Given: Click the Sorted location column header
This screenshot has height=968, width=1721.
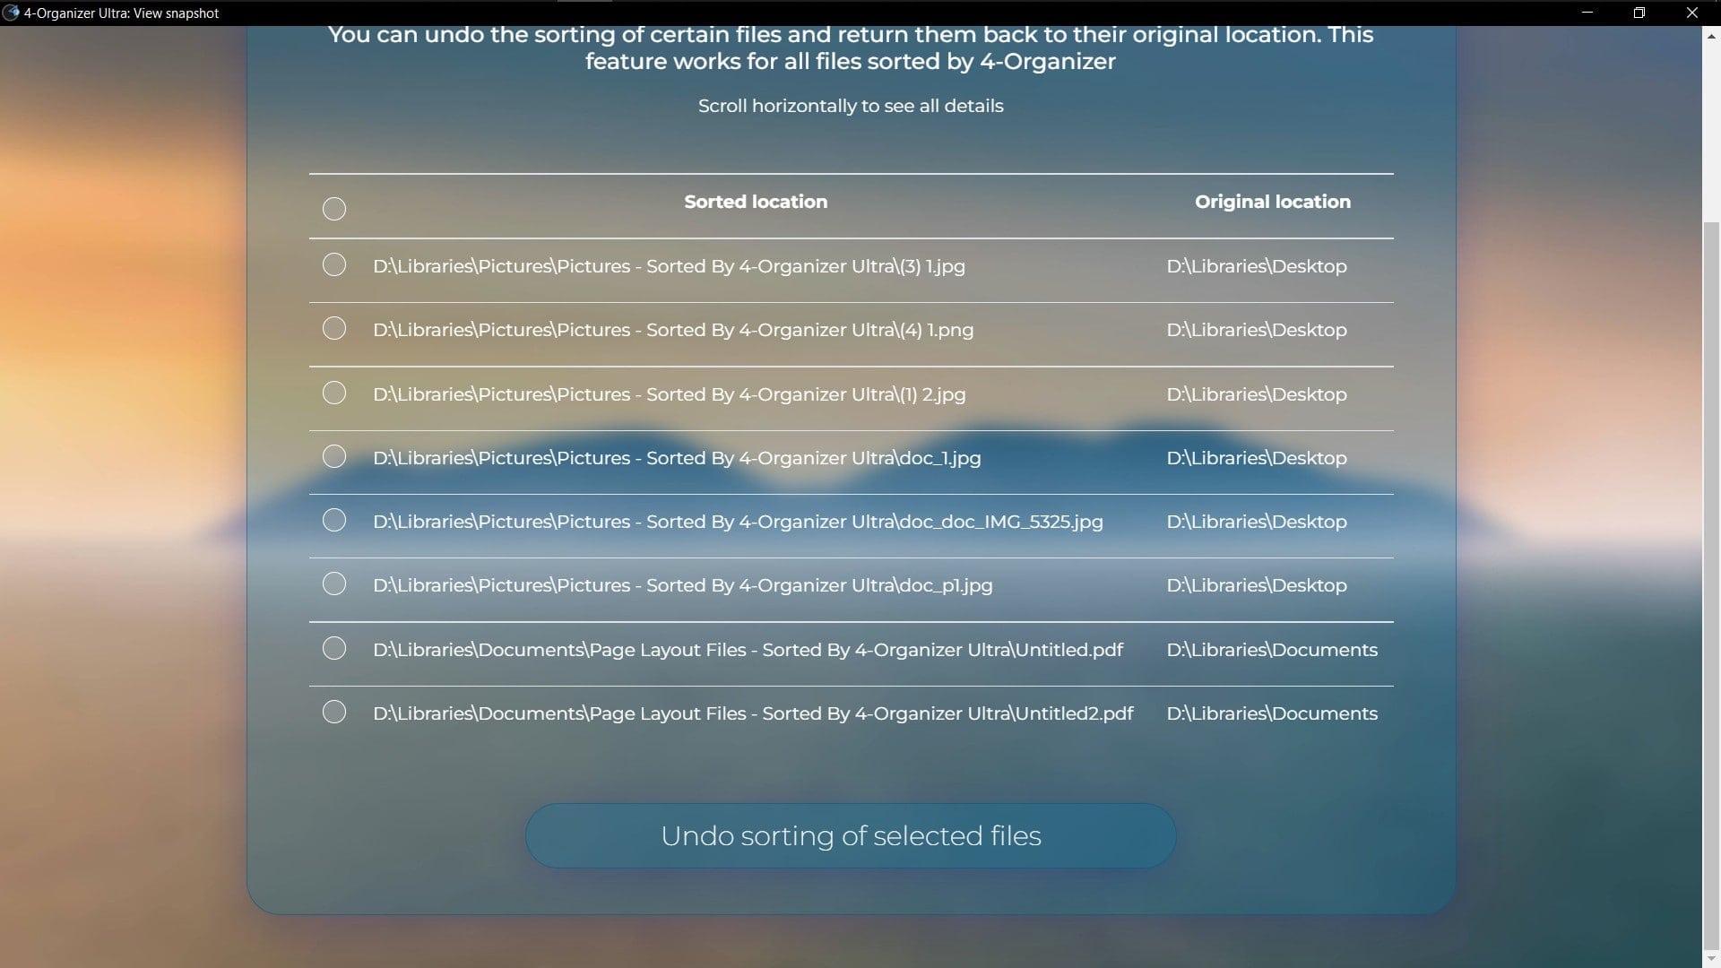Looking at the screenshot, I should [756, 202].
